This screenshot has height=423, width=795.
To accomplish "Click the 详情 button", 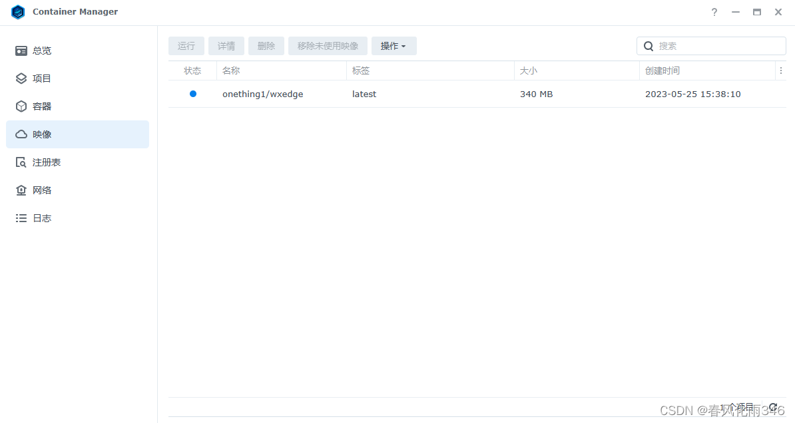I will [x=226, y=46].
